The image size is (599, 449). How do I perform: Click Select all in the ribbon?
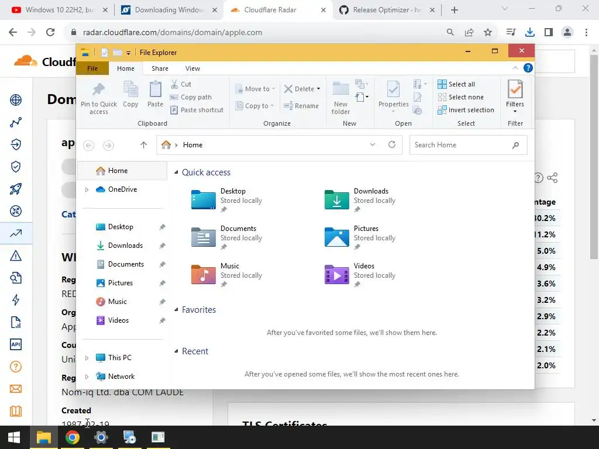456,84
